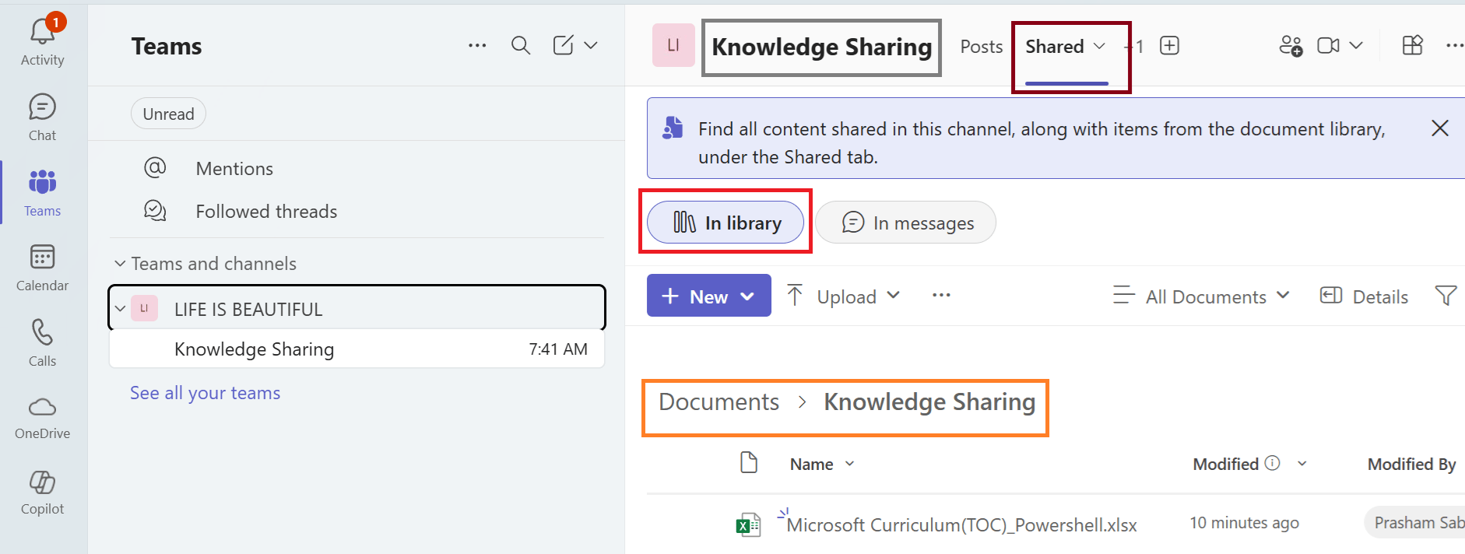
Task: Click Knowledge Sharing breadcrumb
Action: click(x=929, y=401)
